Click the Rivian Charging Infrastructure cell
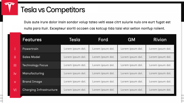The image size is (184, 103). point(160,90)
